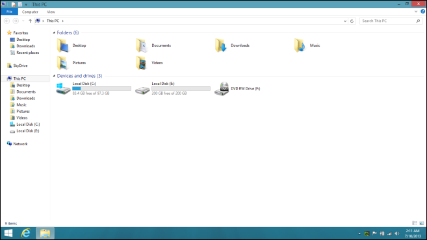Open network status icon in system tray
The height and width of the screenshot is (240, 427).
[x=390, y=234]
